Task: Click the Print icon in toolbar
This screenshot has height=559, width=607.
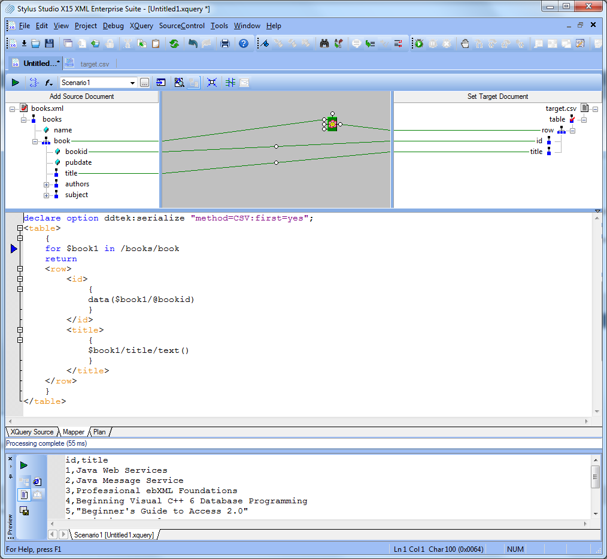Action: pyautogui.click(x=225, y=43)
